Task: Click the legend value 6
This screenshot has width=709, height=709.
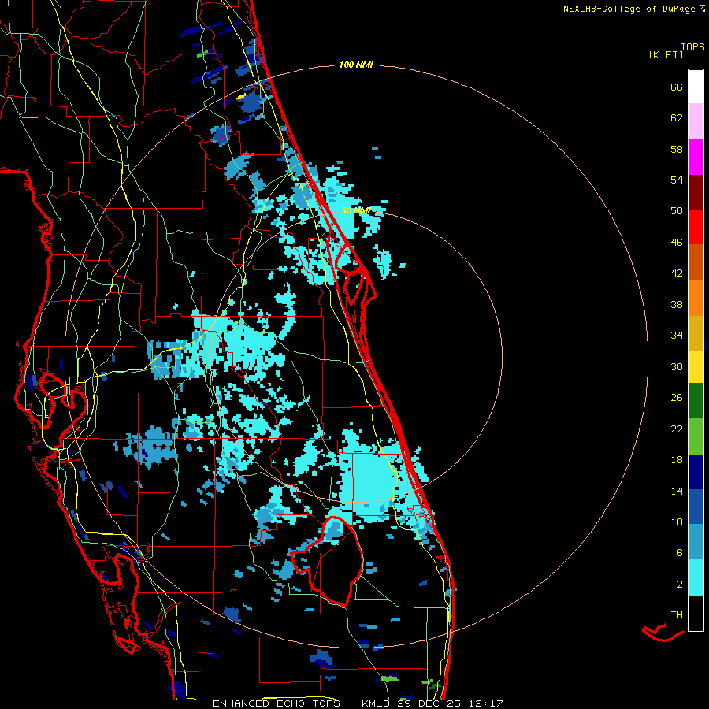Action: point(680,553)
